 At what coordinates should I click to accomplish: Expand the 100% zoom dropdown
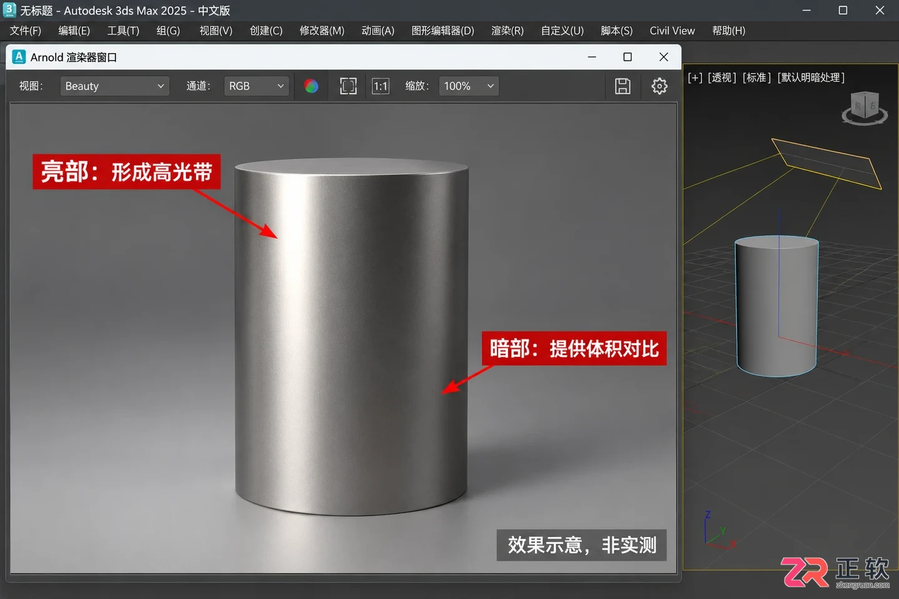[x=469, y=86]
